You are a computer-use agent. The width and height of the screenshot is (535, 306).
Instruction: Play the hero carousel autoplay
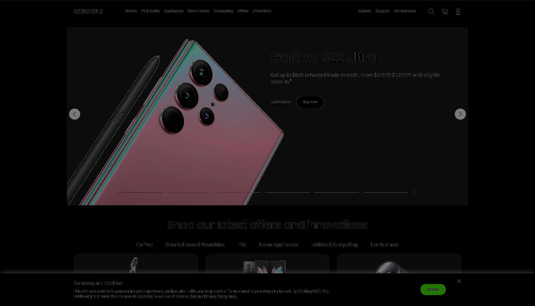pyautogui.click(x=415, y=192)
